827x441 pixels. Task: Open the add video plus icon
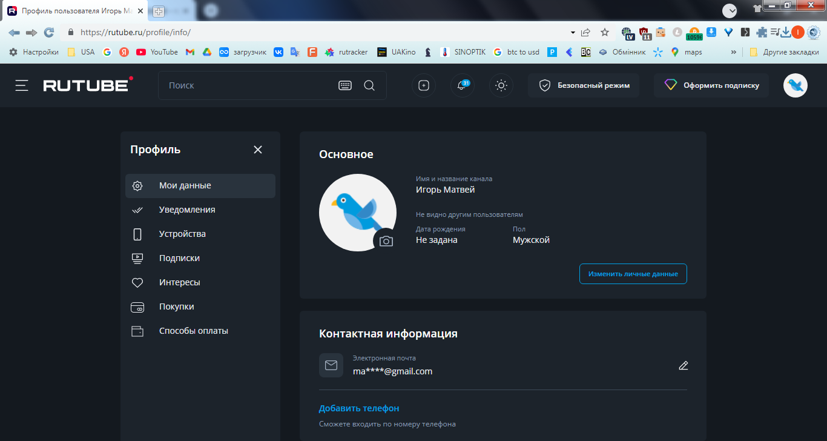pos(424,85)
